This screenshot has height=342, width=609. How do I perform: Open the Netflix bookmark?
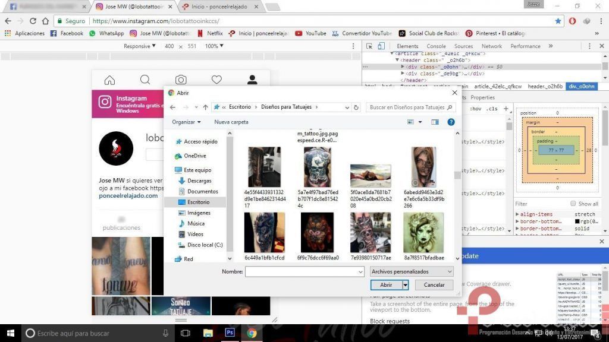tap(210, 33)
